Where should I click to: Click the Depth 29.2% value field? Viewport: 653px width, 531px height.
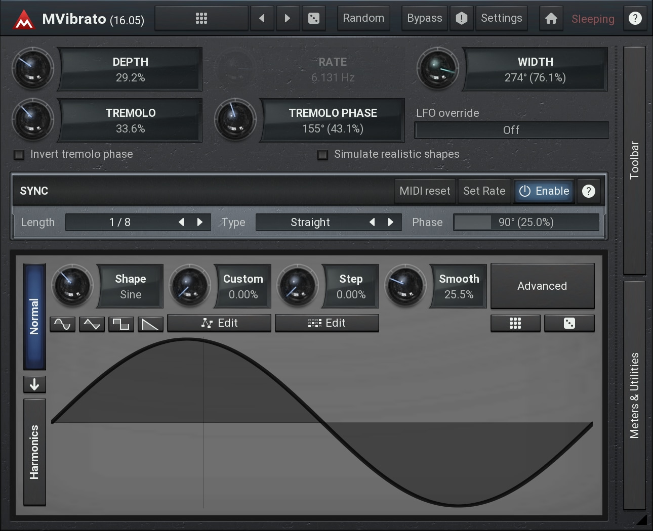[131, 69]
